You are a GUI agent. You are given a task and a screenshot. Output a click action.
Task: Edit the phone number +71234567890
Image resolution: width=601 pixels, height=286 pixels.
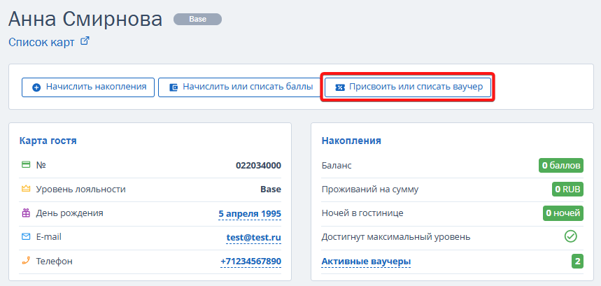(x=250, y=262)
